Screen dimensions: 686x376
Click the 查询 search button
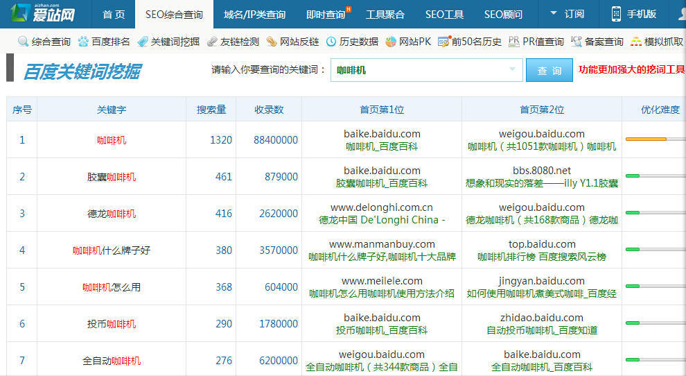click(549, 70)
